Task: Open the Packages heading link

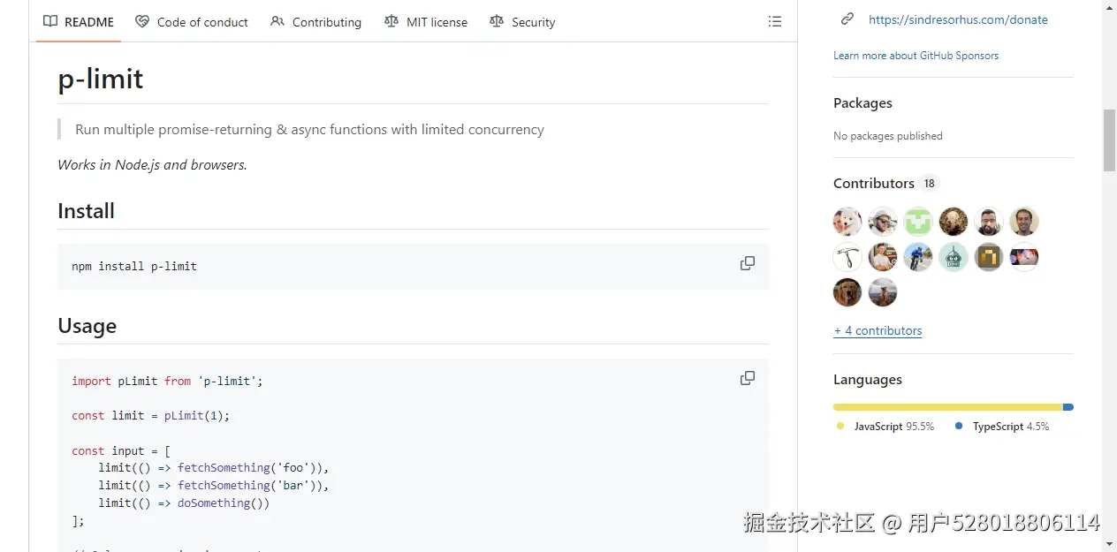Action: (x=862, y=102)
